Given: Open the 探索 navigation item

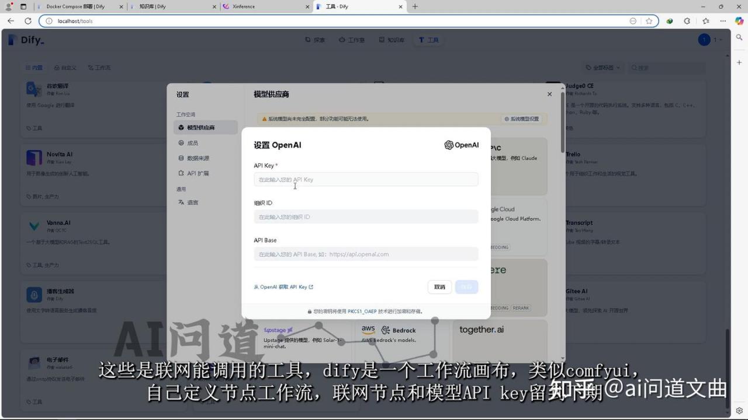Looking at the screenshot, I should pyautogui.click(x=315, y=40).
